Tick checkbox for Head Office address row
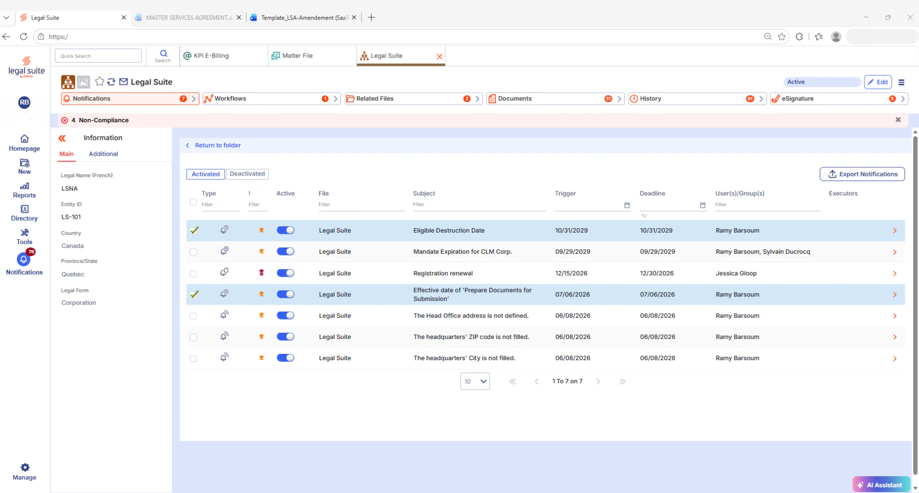The image size is (919, 493). coord(193,316)
